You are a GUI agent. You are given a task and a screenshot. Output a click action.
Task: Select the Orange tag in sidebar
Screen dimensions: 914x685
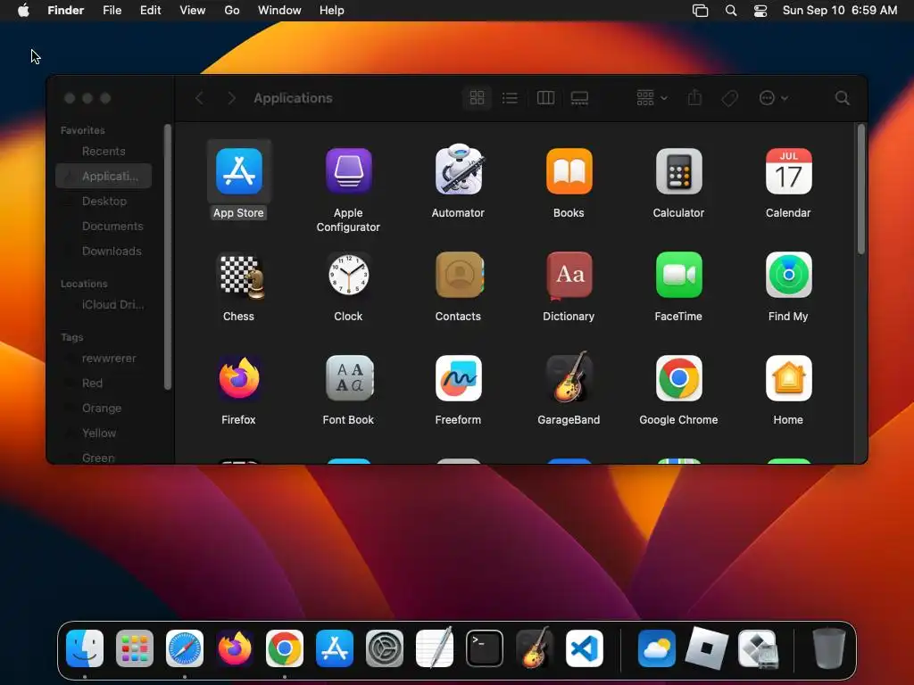pos(104,409)
